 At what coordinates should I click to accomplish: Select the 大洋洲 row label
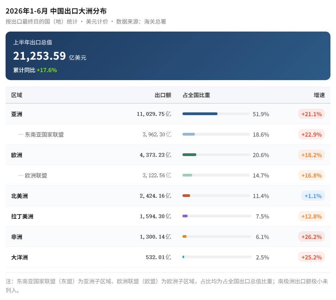click(x=19, y=257)
